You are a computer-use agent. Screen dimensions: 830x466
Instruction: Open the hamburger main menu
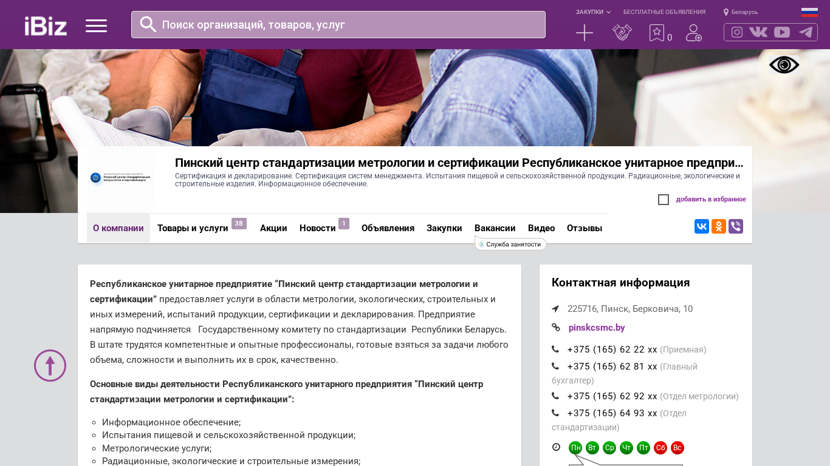coord(96,25)
